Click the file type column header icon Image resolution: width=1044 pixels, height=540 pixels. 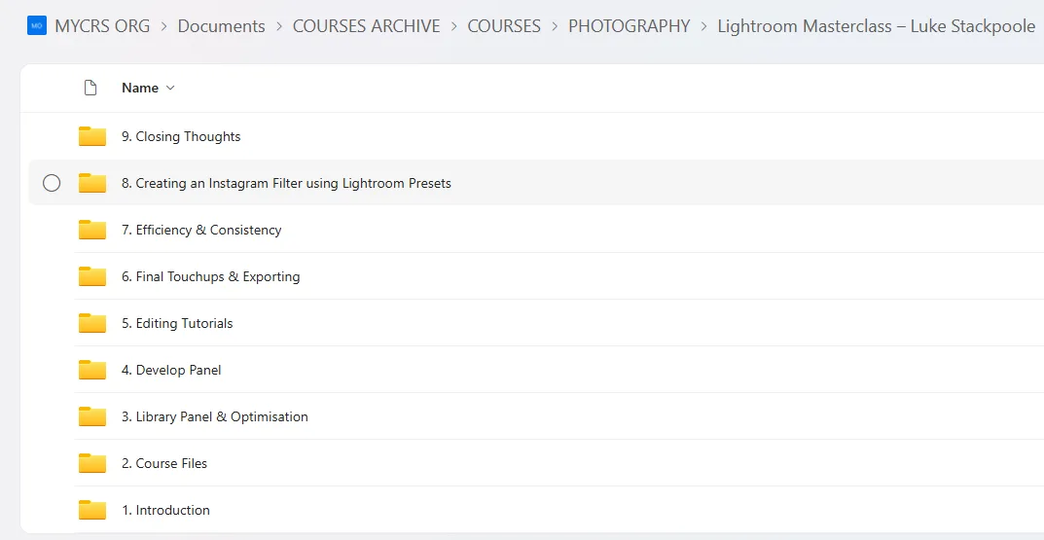[90, 88]
